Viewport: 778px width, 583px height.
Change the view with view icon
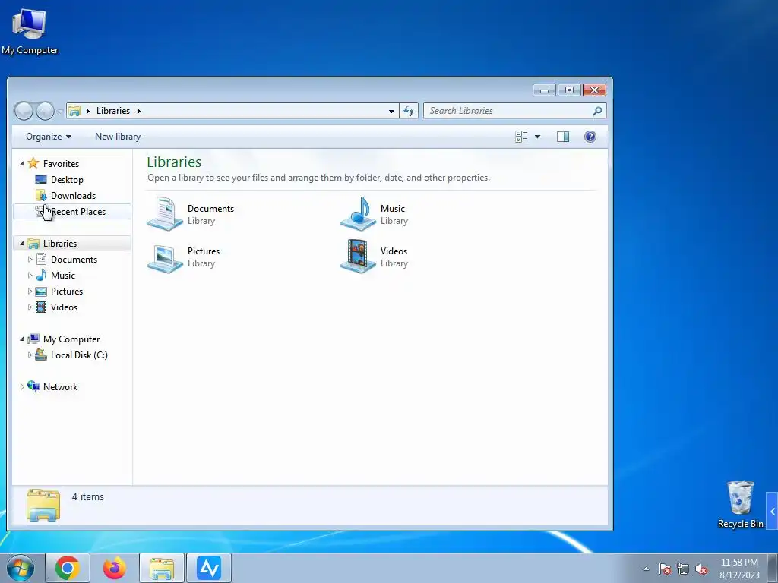click(521, 137)
